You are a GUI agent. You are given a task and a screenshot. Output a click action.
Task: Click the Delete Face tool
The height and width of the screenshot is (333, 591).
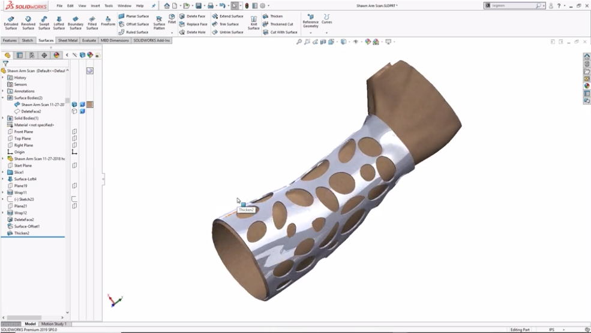(x=192, y=16)
